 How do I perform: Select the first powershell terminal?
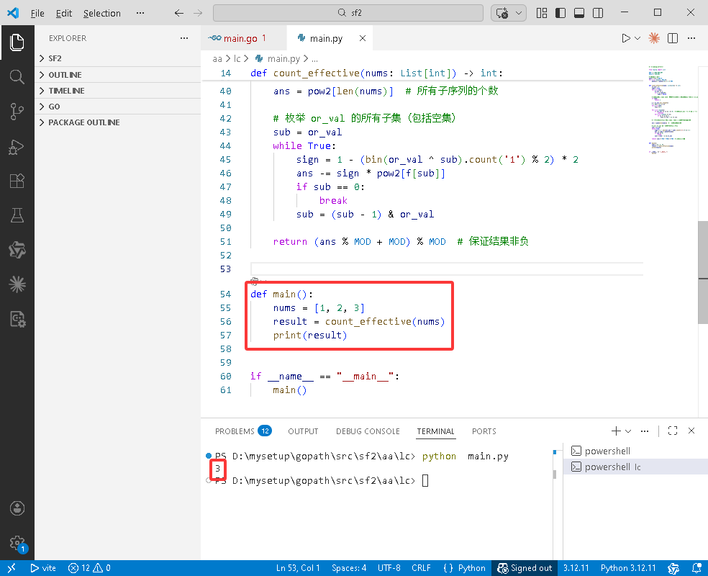click(635, 451)
